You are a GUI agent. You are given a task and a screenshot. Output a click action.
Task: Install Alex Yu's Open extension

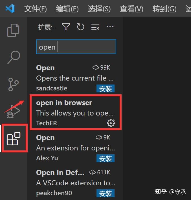[x=106, y=158]
